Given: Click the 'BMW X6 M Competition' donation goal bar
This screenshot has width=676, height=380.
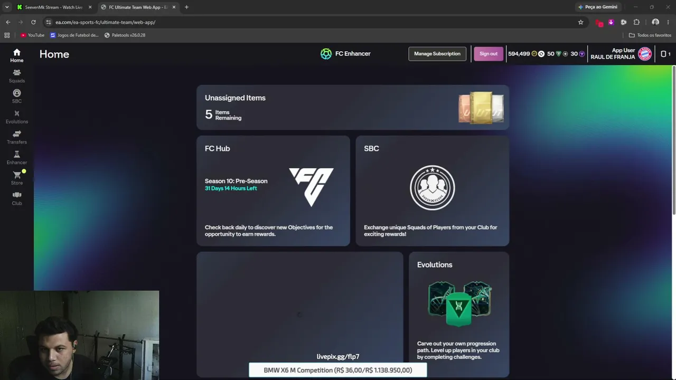Looking at the screenshot, I should [338, 370].
